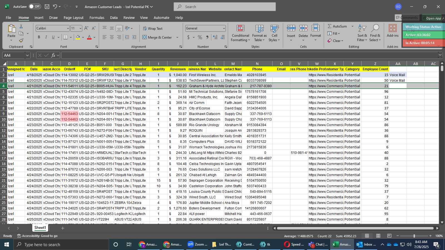
Task: Click the Paste clipboard icon
Action: pyautogui.click(x=11, y=28)
